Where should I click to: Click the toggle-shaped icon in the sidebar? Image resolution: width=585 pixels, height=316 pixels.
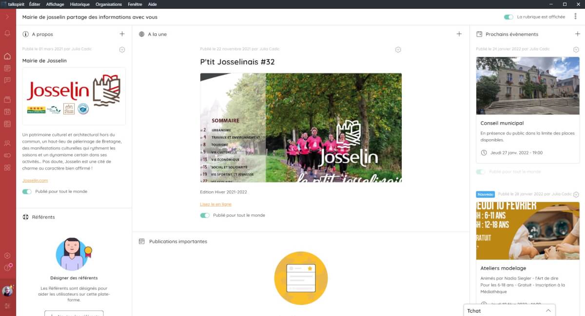[7, 155]
